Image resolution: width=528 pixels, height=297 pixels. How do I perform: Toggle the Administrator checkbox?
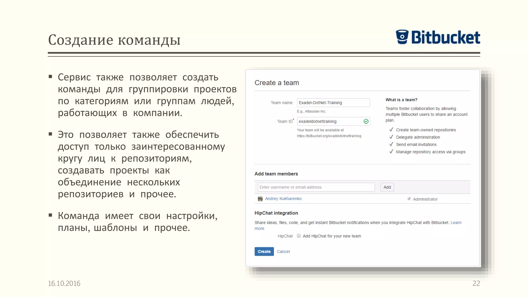click(409, 199)
